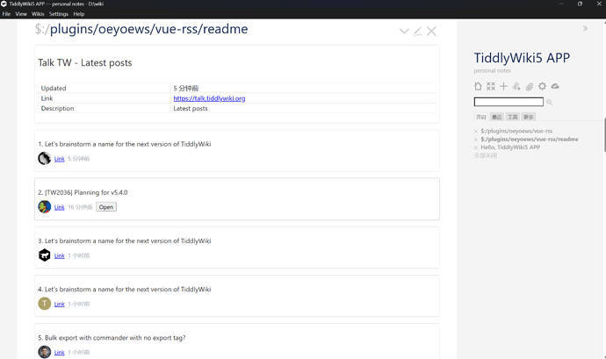Click Link for TW2036 Planning post
Image resolution: width=606 pixels, height=359 pixels.
click(x=59, y=207)
